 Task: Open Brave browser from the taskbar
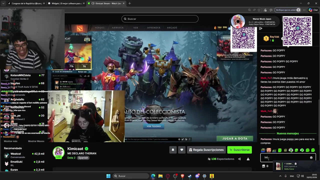(x=182, y=176)
